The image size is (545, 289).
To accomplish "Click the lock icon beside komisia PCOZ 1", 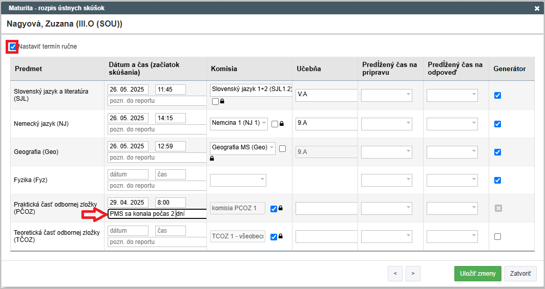I will pyautogui.click(x=281, y=208).
